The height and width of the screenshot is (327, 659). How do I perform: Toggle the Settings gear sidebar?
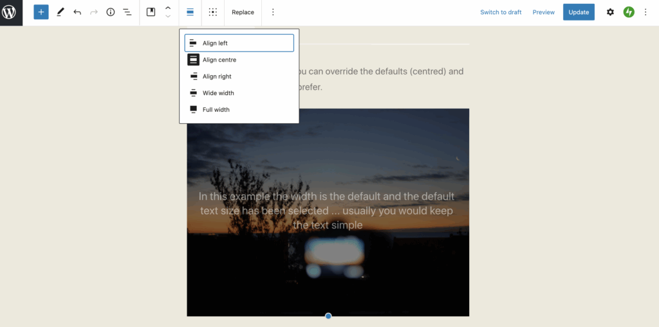[610, 12]
